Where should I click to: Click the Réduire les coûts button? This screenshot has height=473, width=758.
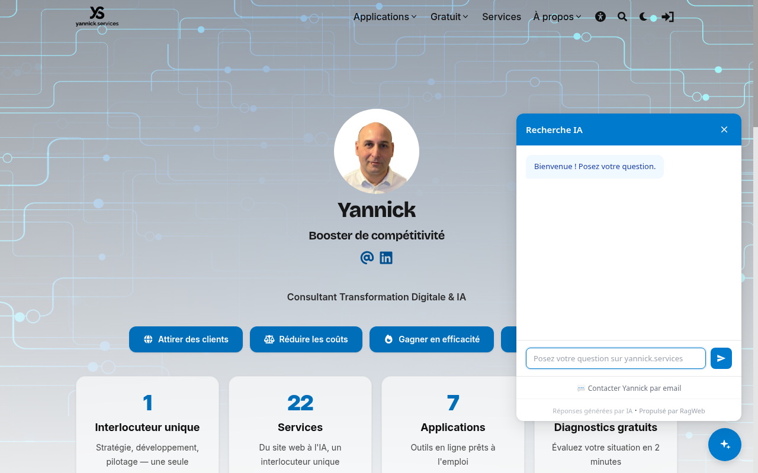pos(306,339)
